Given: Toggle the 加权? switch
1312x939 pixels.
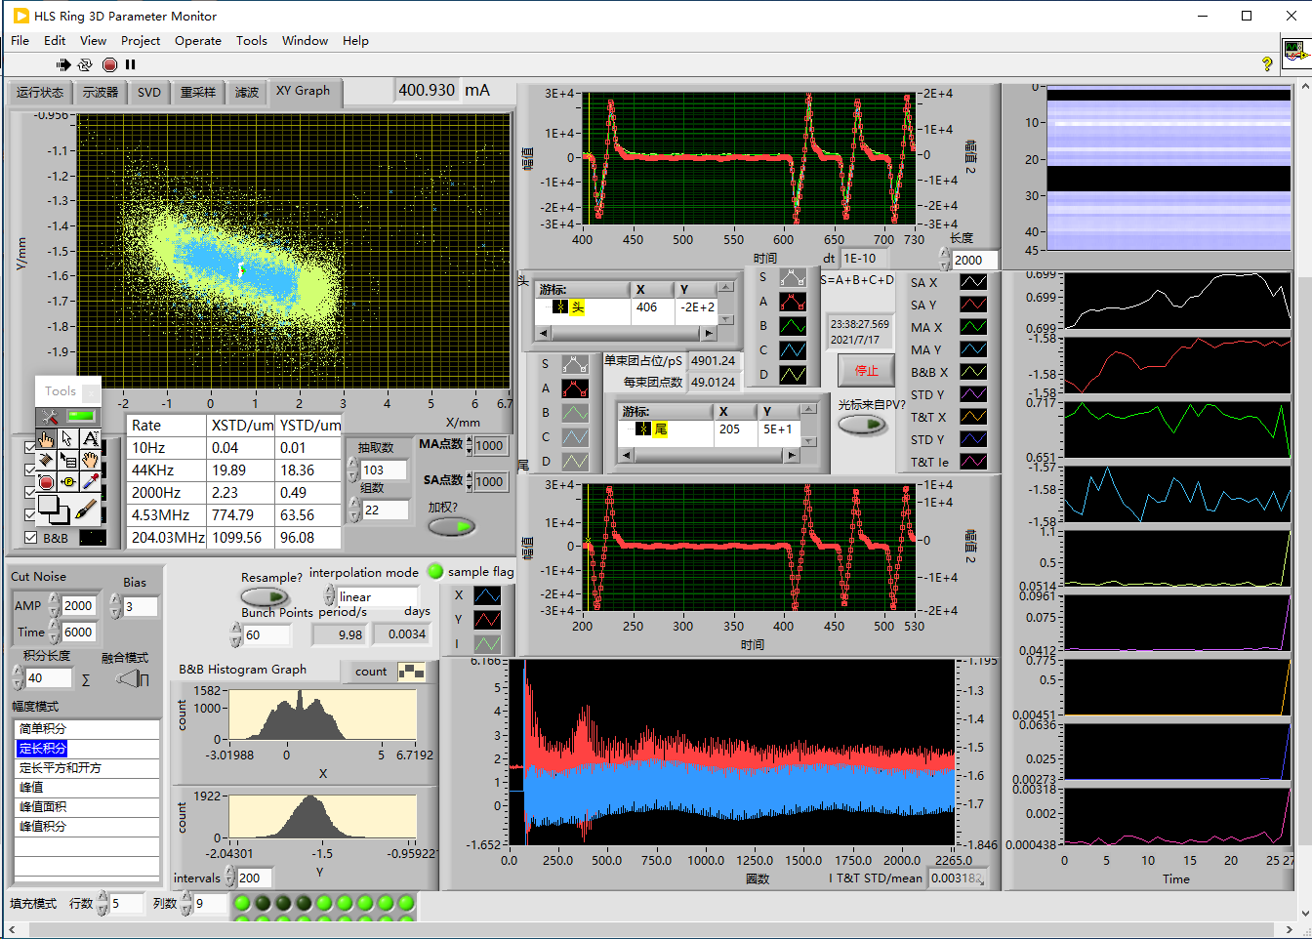Looking at the screenshot, I should click(x=451, y=526).
